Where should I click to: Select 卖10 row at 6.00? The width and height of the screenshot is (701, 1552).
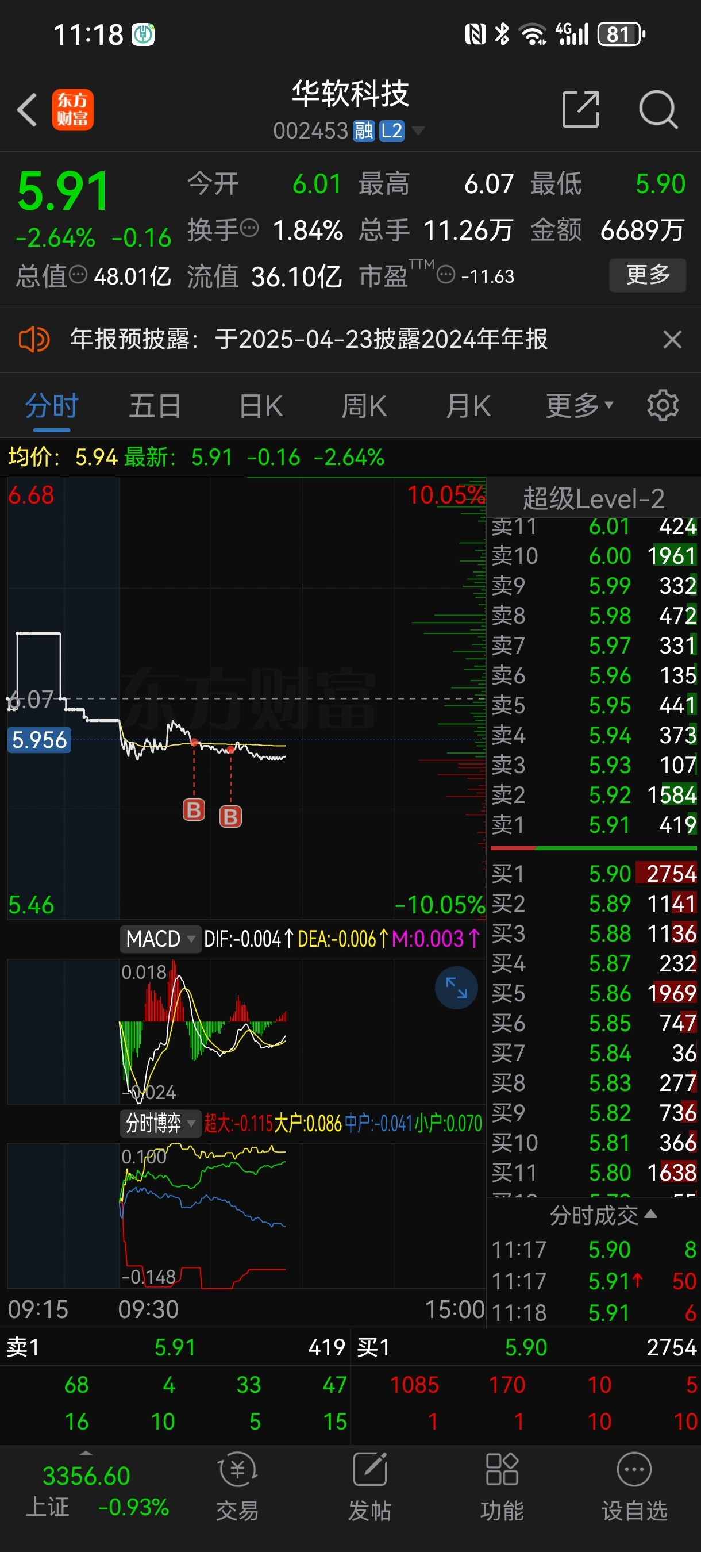click(x=593, y=555)
